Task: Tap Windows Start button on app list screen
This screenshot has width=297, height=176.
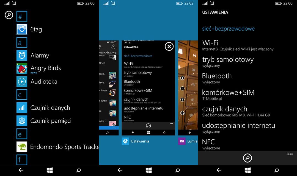Action: point(50,170)
